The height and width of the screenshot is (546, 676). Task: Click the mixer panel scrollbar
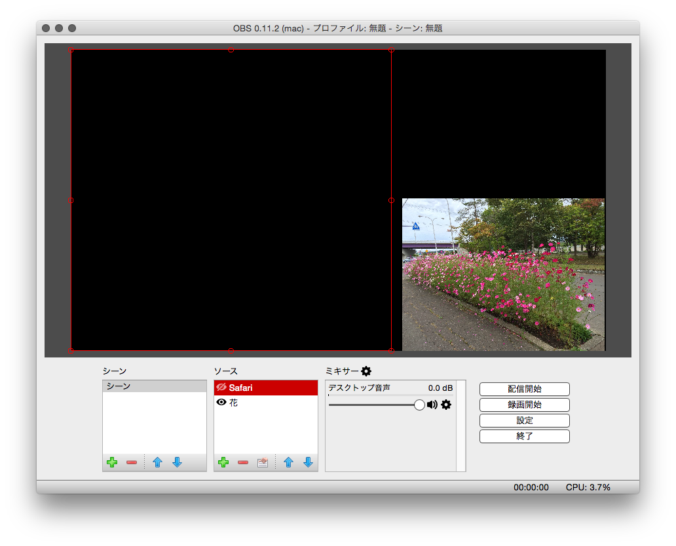461,426
